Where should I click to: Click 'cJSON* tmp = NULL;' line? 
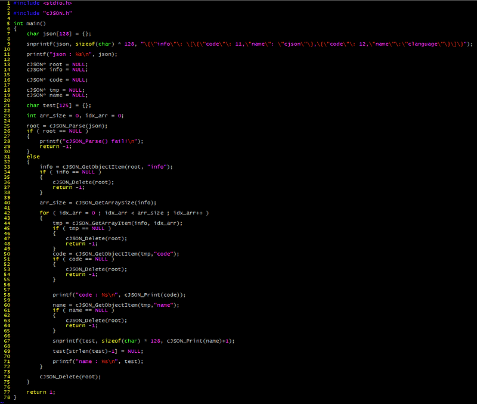click(x=55, y=90)
